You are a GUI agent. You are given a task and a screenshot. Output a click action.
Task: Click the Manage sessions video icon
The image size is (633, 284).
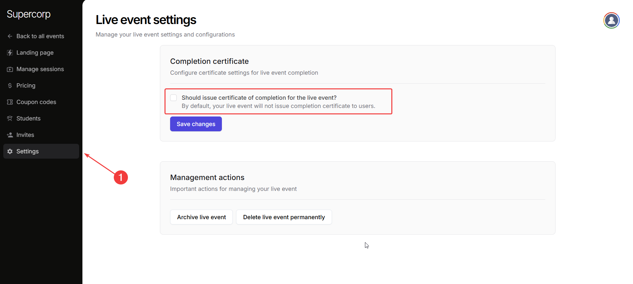(10, 69)
